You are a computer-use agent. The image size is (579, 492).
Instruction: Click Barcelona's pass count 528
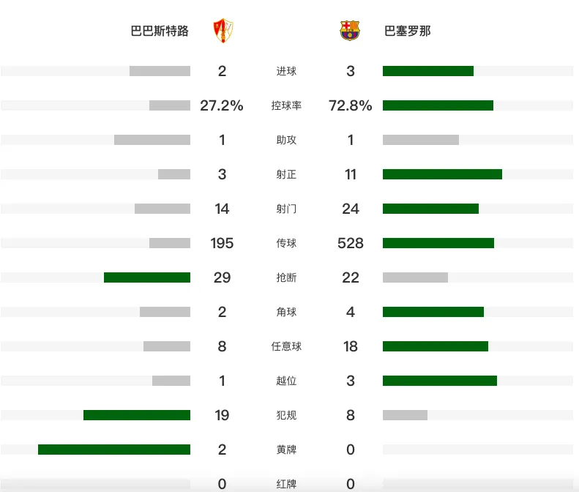point(351,243)
